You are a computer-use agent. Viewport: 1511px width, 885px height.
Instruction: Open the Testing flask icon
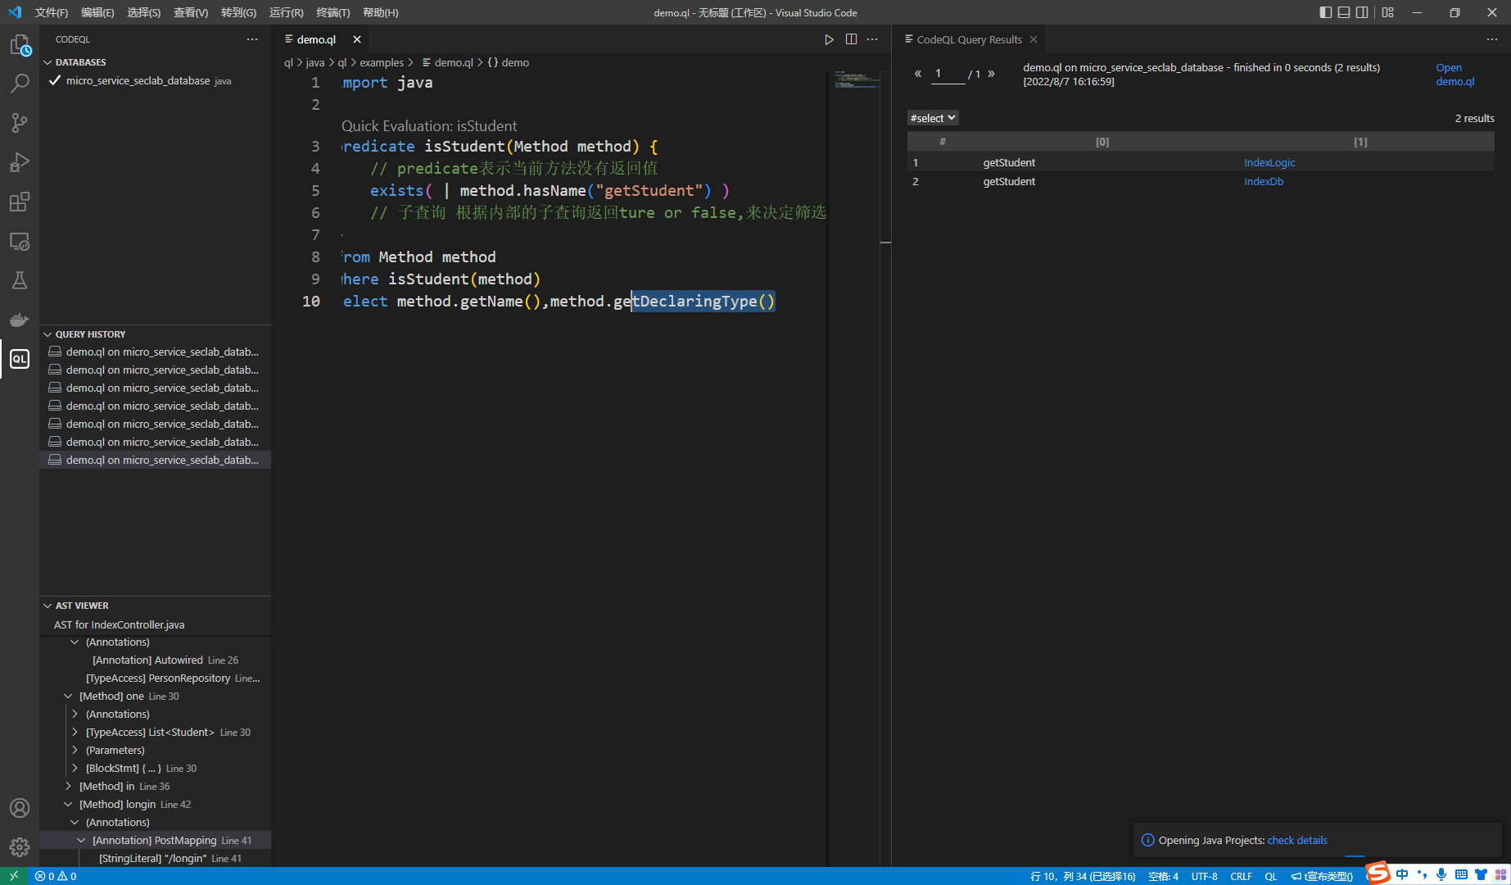pos(20,280)
